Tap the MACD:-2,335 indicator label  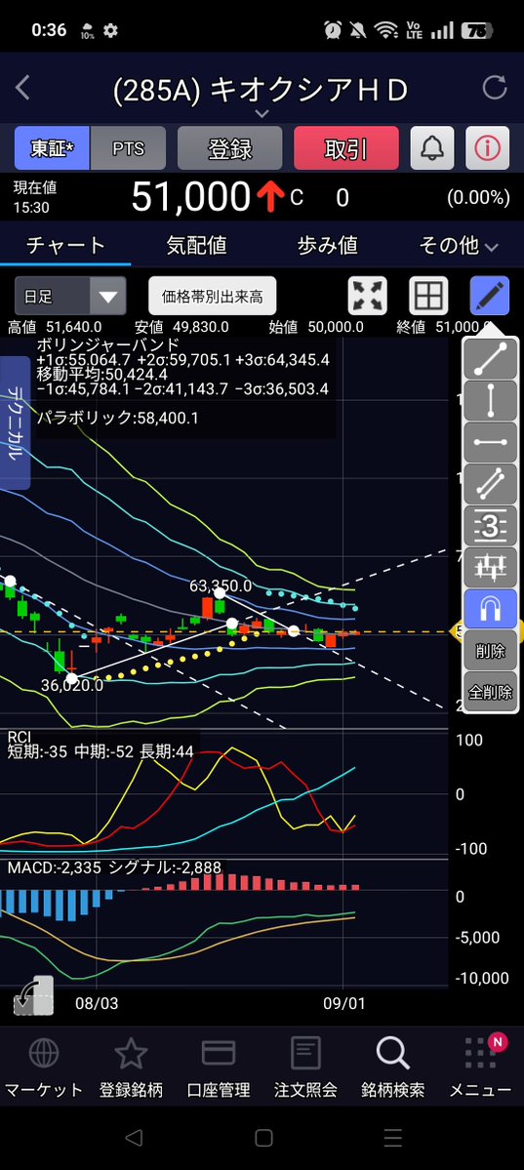click(55, 867)
